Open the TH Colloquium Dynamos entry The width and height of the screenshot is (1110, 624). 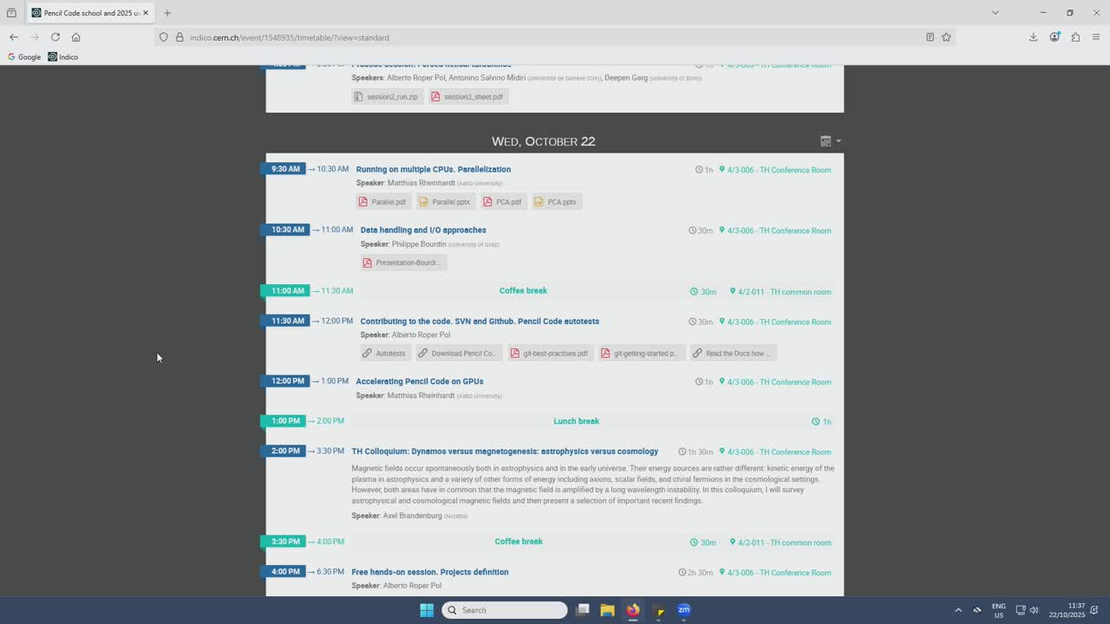(x=504, y=452)
